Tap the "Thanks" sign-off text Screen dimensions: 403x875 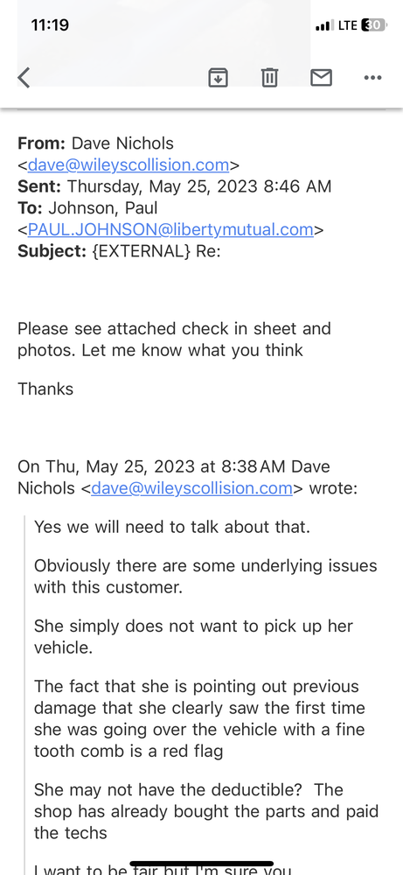[45, 389]
